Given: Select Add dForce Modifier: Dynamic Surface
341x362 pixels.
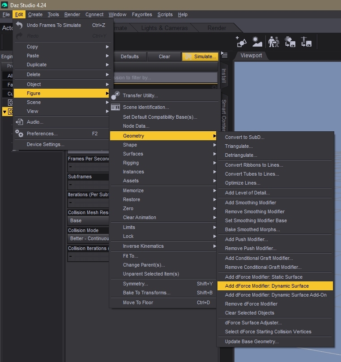Looking at the screenshot, I should (x=275, y=286).
